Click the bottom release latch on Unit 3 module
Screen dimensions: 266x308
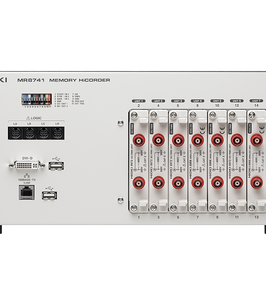click(183, 203)
